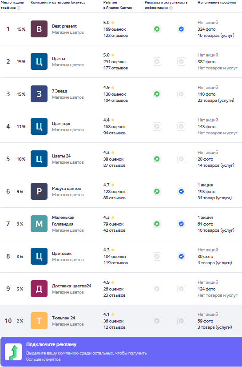Viewport: 242px width, 367px height.
Task: Click the blue verified badge for Цветовик
Action: point(181,257)
